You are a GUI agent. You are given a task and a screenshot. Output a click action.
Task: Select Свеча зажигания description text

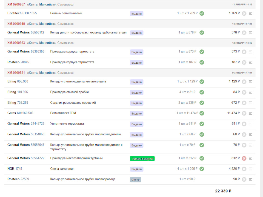point(62,169)
